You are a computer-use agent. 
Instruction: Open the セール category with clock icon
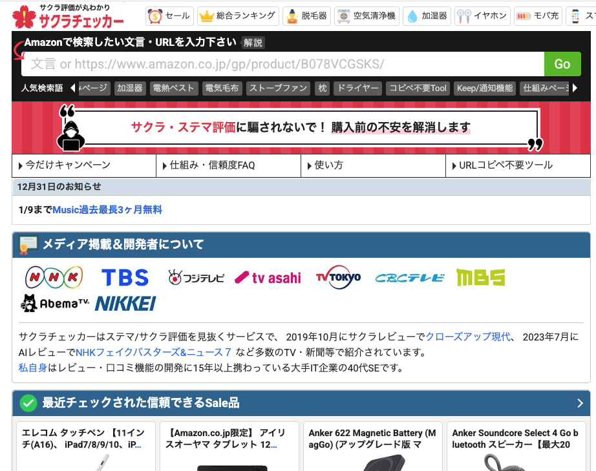click(x=169, y=16)
